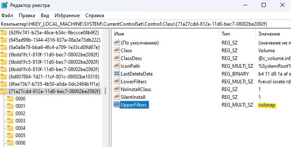Click the tree pane vertical scrollbar thumb
Image resolution: width=291 pixels, height=147 pixels.
[105, 91]
